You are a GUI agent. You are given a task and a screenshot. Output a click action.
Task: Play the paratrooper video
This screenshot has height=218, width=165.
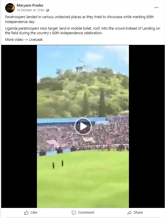click(83, 126)
